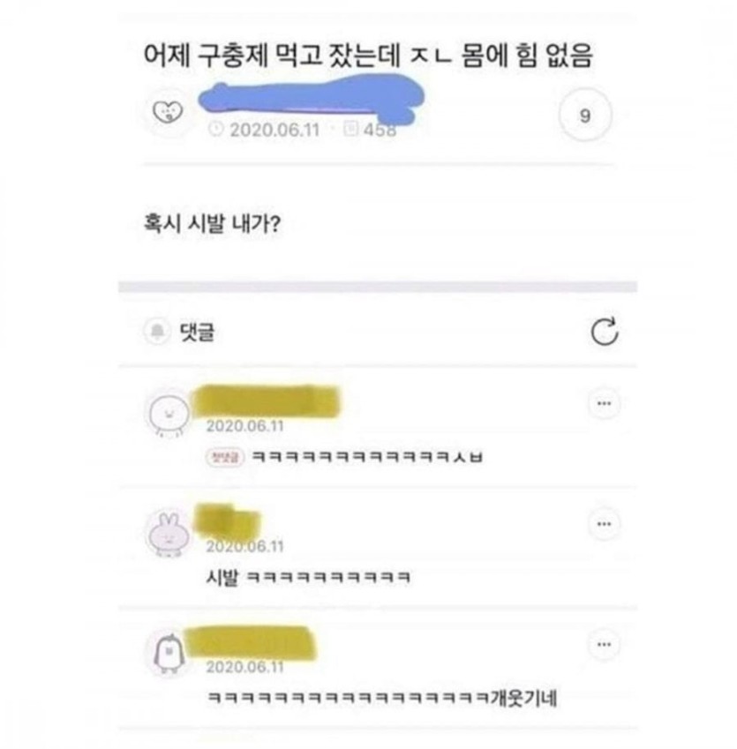
Task: Open the heart-face author profile avatar
Action: click(168, 113)
